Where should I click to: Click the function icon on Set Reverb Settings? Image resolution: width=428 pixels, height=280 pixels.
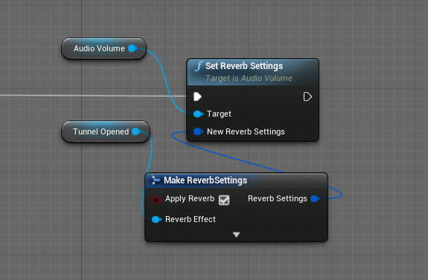click(x=199, y=66)
